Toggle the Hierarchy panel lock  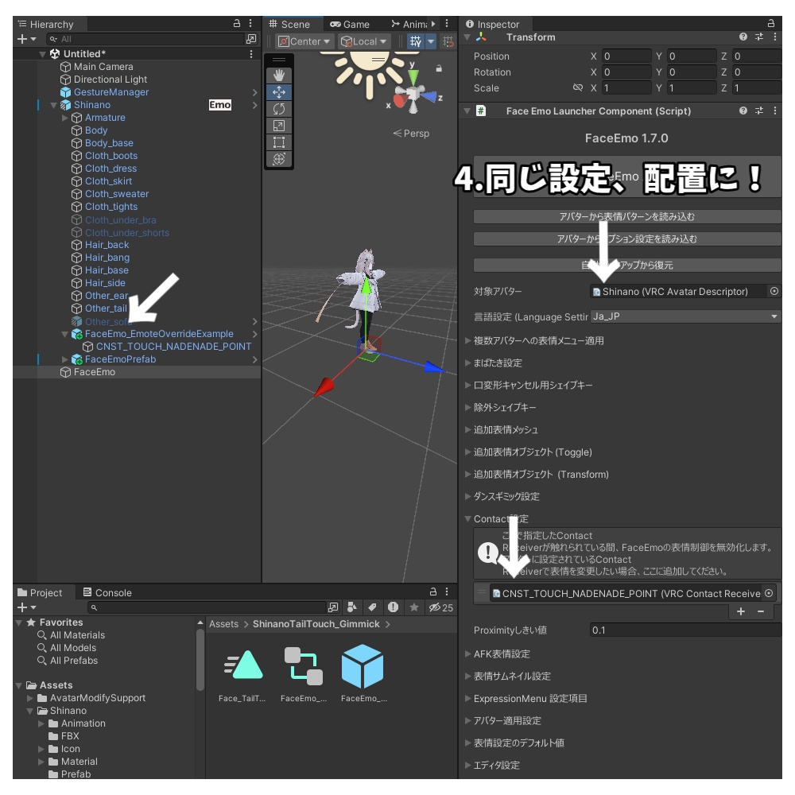(237, 23)
